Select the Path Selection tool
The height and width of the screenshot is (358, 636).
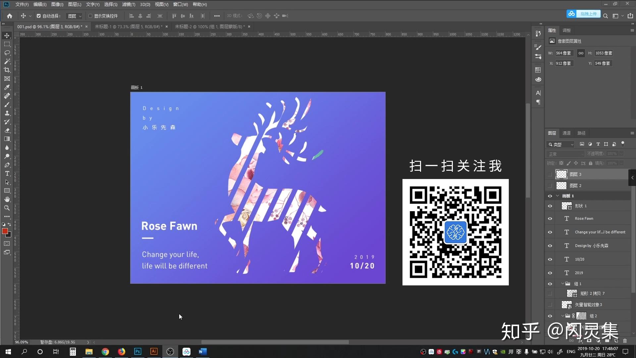click(7, 182)
